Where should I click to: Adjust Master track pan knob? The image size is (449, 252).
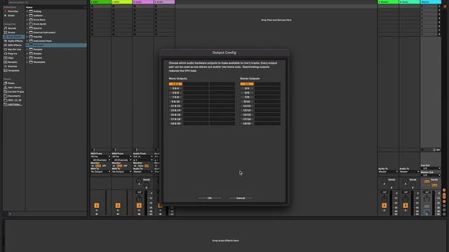point(427,198)
